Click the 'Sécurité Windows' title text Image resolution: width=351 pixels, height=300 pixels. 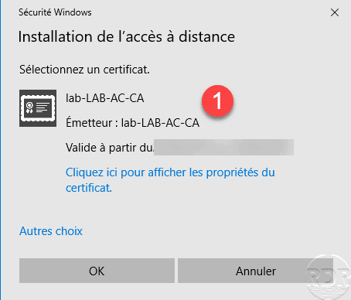pos(55,12)
